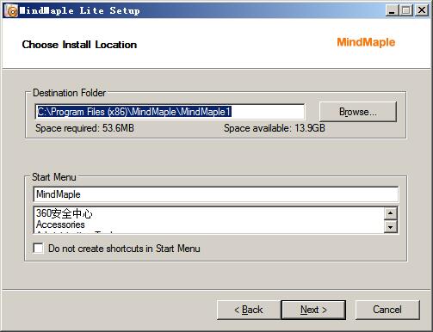Go to previous step with Back
Viewport: 433px width, 332px height.
point(249,310)
